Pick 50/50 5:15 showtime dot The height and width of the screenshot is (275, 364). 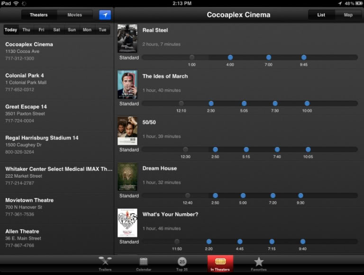(x=246, y=149)
